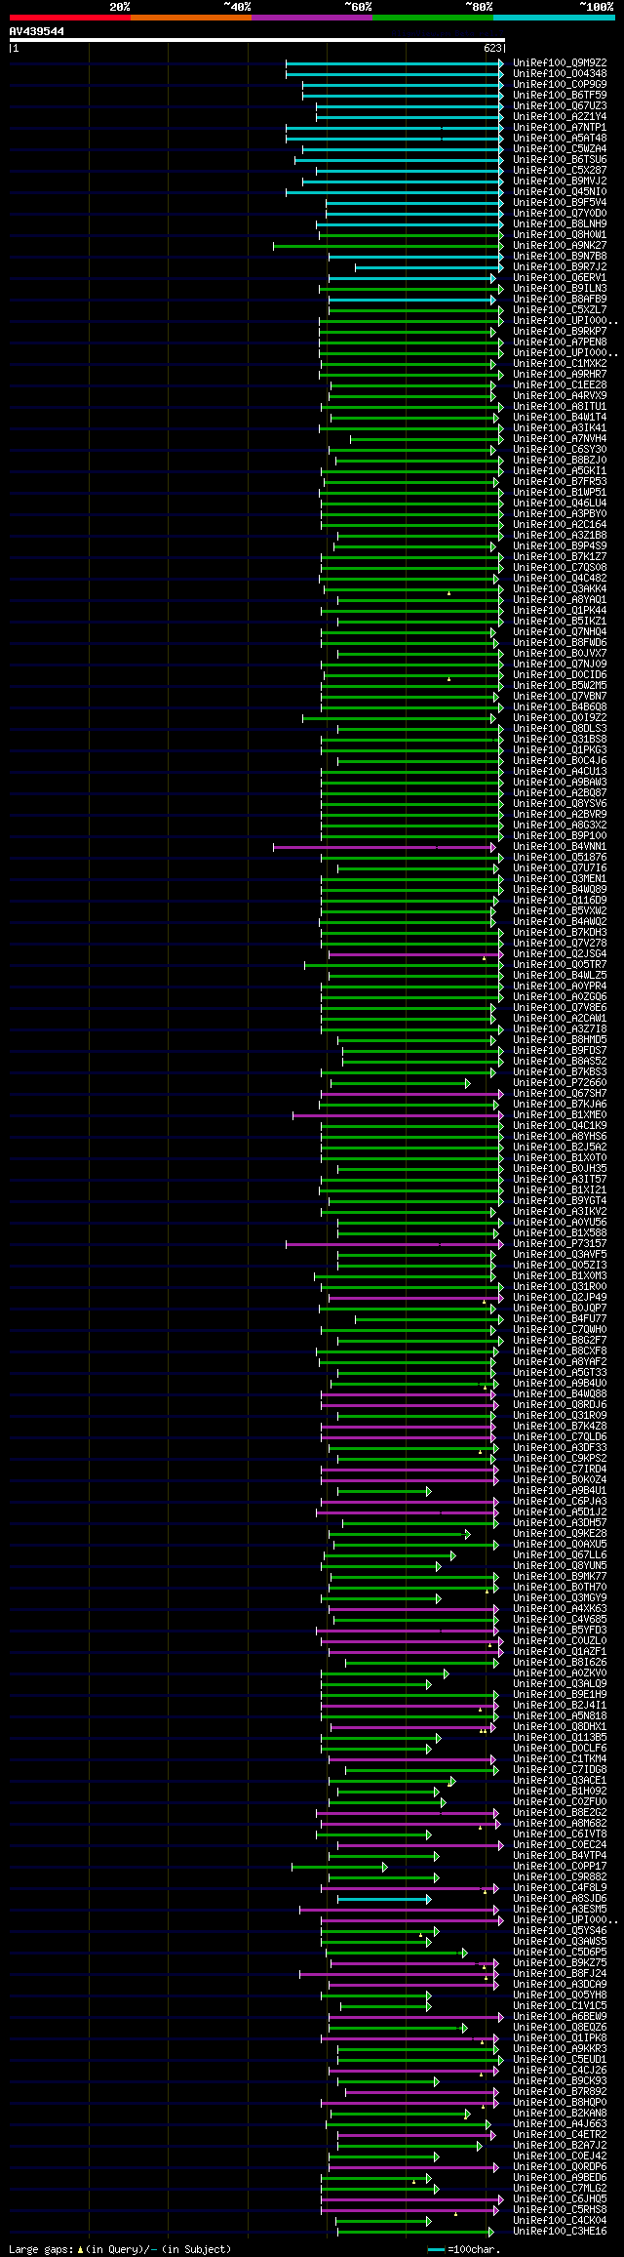This screenshot has height=2257, width=624.
Task: Click the Large gaps legend text
Action: tap(120, 2249)
